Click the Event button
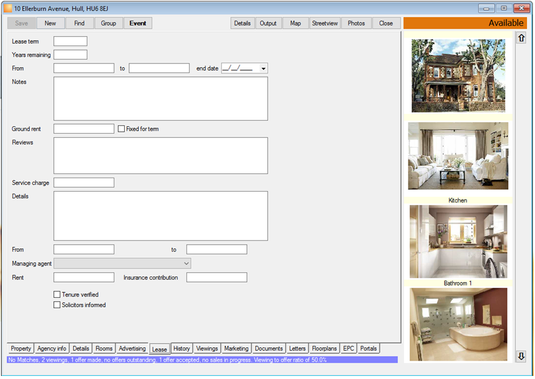This screenshot has height=379, width=535. coord(138,23)
